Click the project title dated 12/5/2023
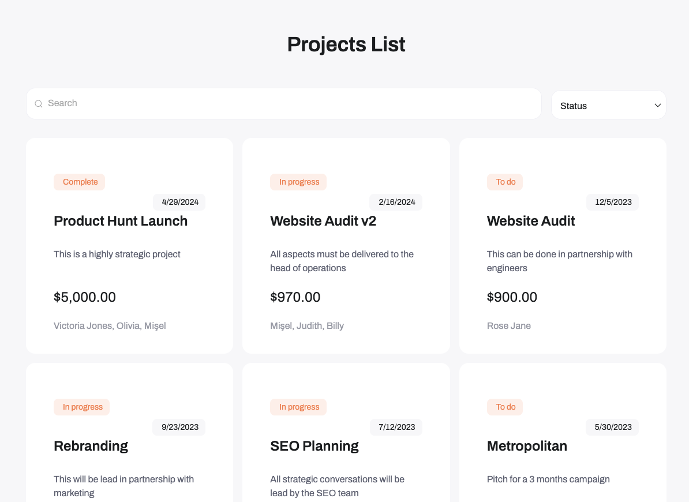 tap(531, 221)
